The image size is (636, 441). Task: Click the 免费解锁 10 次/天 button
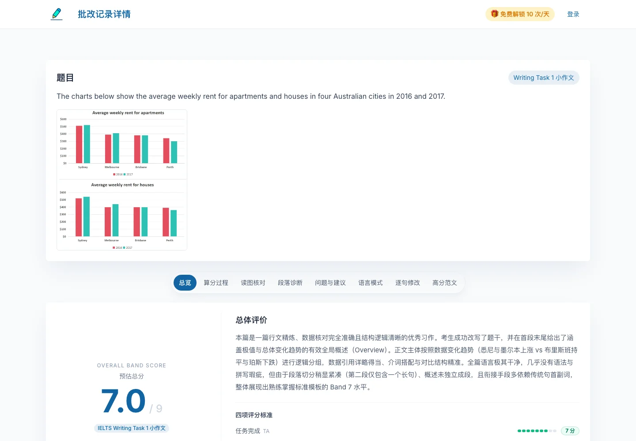coord(520,14)
